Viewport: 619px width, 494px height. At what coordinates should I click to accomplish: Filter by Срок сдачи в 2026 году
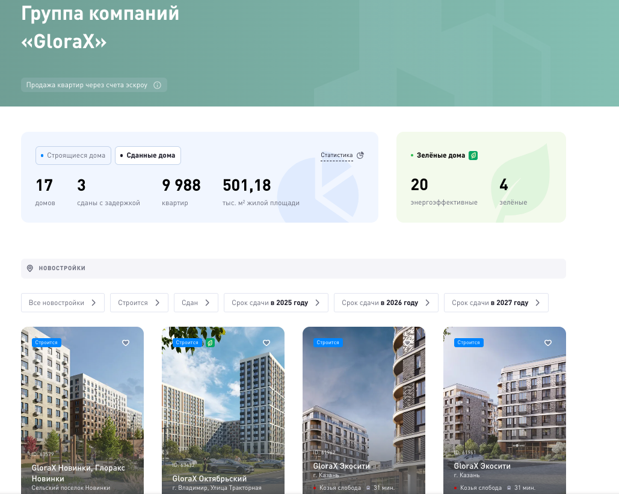coord(386,303)
